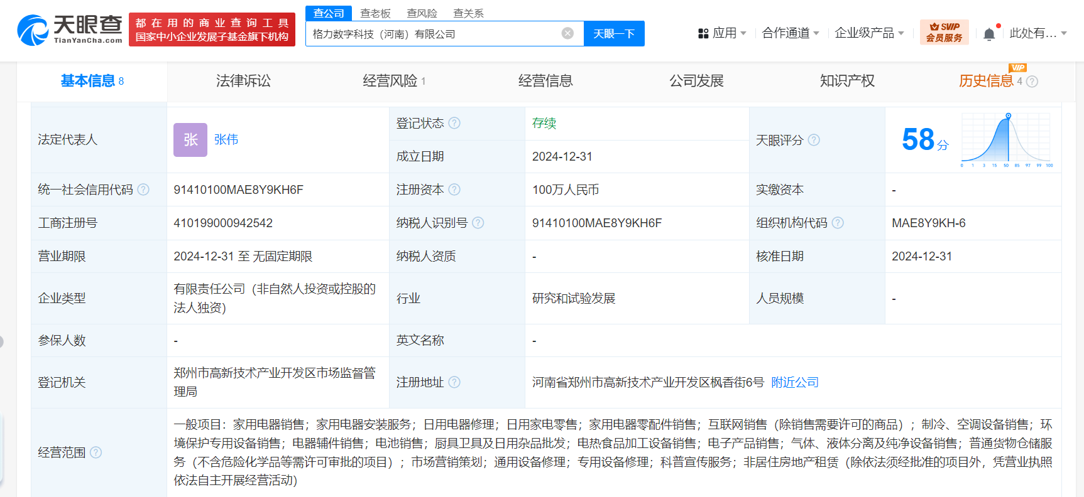1084x497 pixels.
Task: Click the credit code 91410100MAE8Y9KH6F in 统一社会信用代码 row
Action: coord(239,190)
